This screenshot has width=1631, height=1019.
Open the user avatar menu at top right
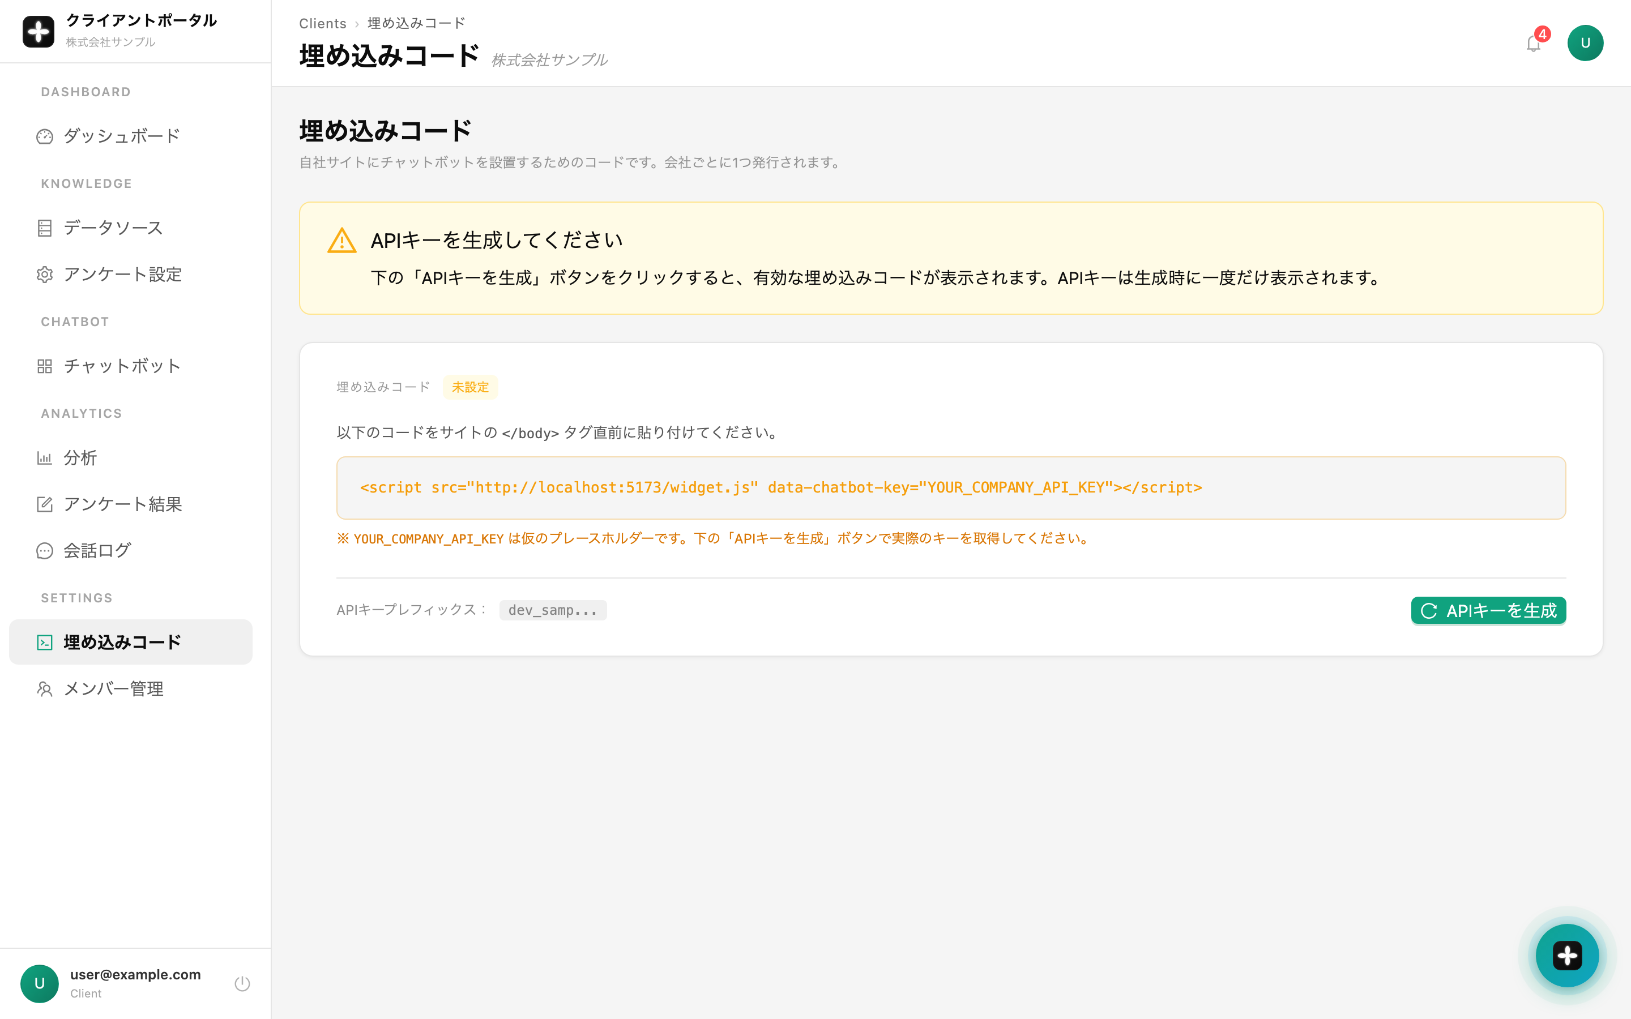[x=1585, y=43]
